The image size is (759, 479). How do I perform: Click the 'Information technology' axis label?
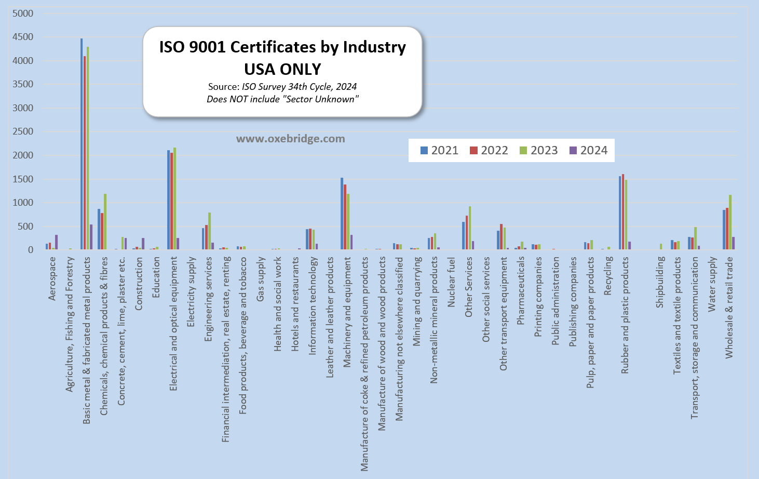click(x=313, y=307)
